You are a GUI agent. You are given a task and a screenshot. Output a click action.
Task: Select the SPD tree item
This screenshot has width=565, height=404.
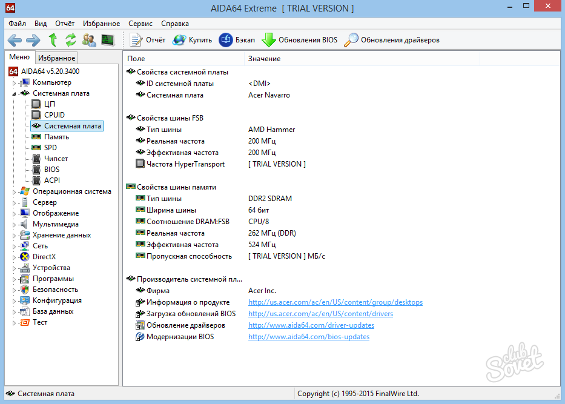pyautogui.click(x=50, y=148)
